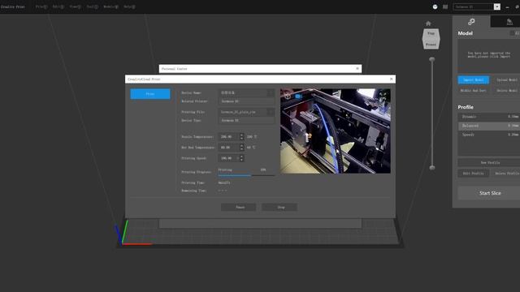The image size is (520, 292).
Task: Open the Models menu
Action: coord(110,6)
